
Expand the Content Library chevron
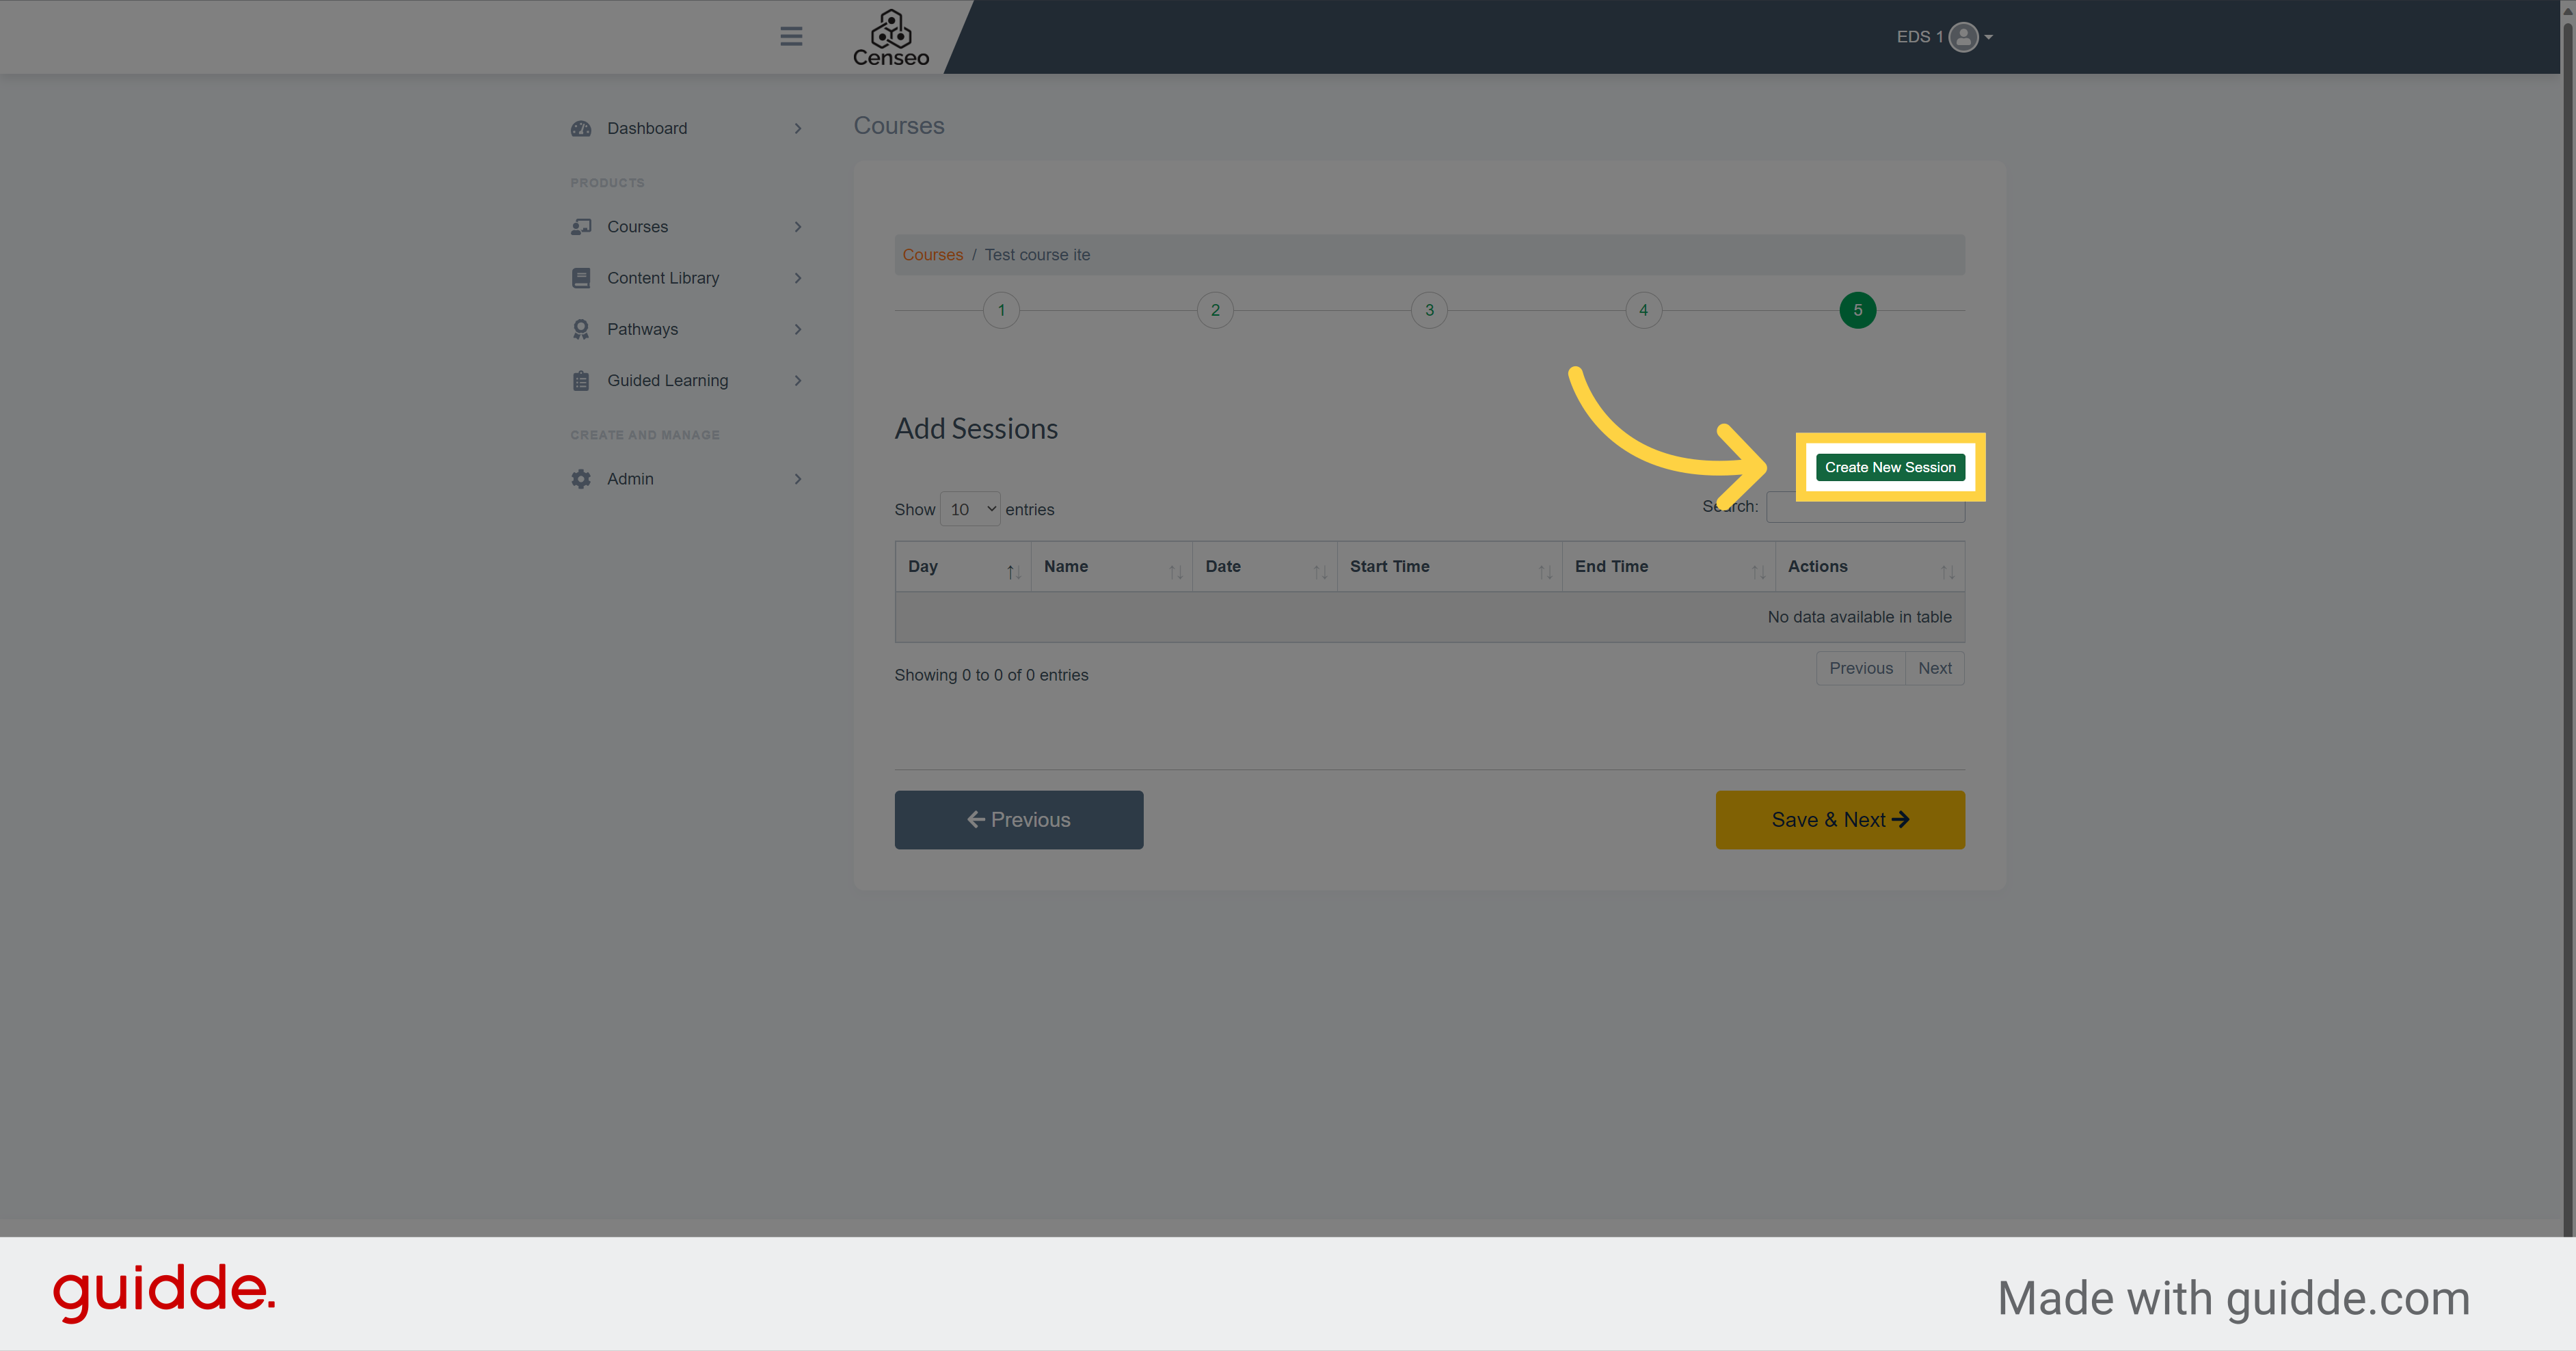click(798, 278)
